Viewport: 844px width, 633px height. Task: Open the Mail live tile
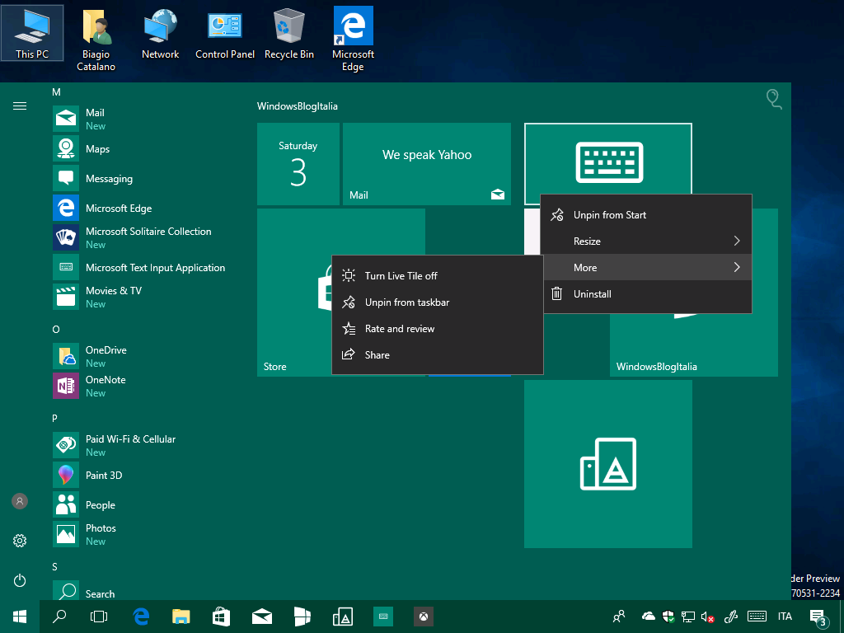pyautogui.click(x=427, y=164)
